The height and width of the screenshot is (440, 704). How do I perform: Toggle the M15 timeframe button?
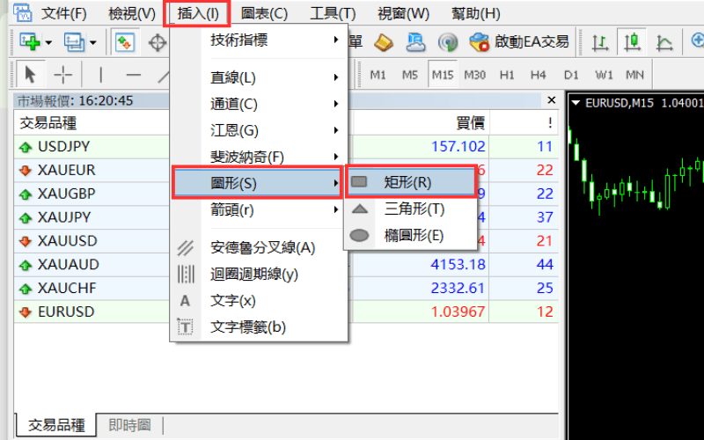[x=442, y=75]
